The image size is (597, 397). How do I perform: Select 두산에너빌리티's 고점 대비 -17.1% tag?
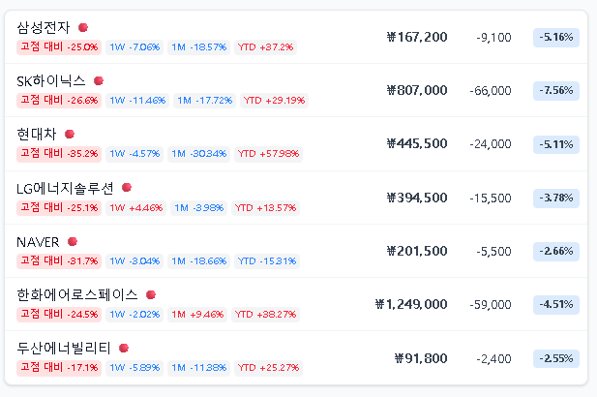pos(59,367)
